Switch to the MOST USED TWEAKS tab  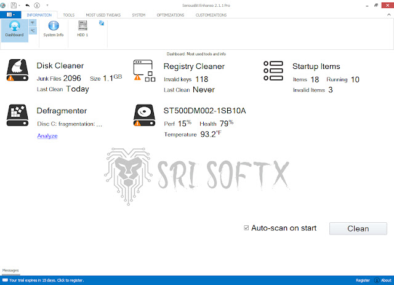pos(103,15)
